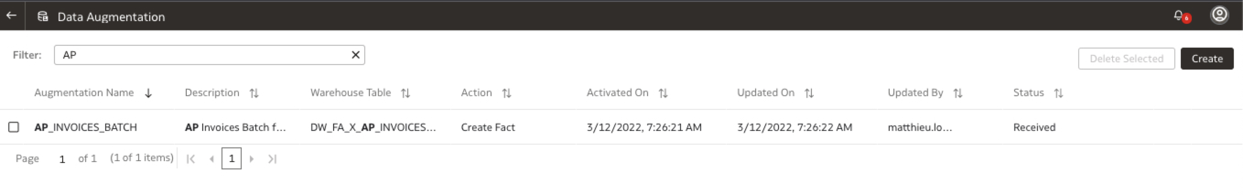Sort by Status column
The width and height of the screenshot is (1243, 195).
coord(1058,93)
